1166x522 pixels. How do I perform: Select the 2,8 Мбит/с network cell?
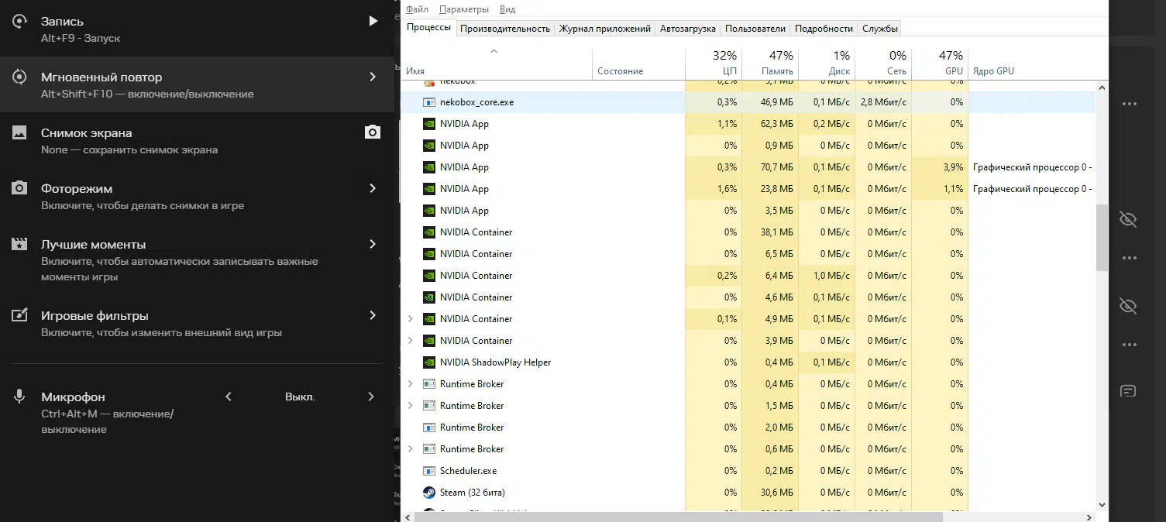tap(883, 102)
